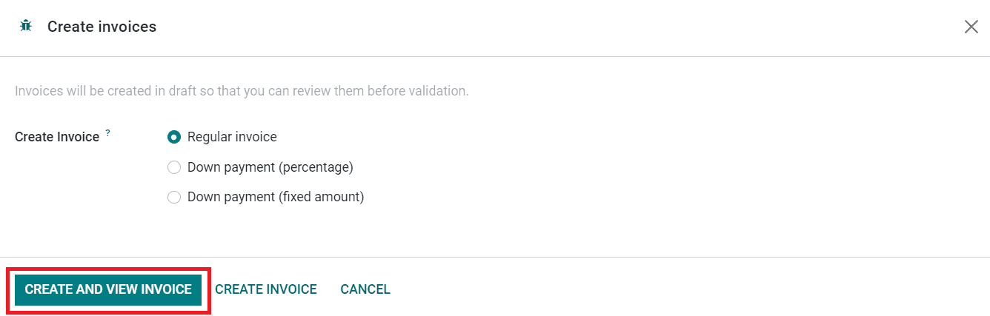This screenshot has height=316, width=990.
Task: Choose Down payment (percentage) radio button
Action: (x=174, y=167)
